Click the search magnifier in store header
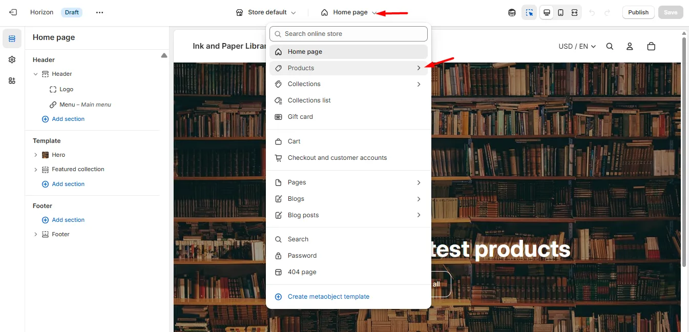This screenshot has height=332, width=689. coord(610,46)
